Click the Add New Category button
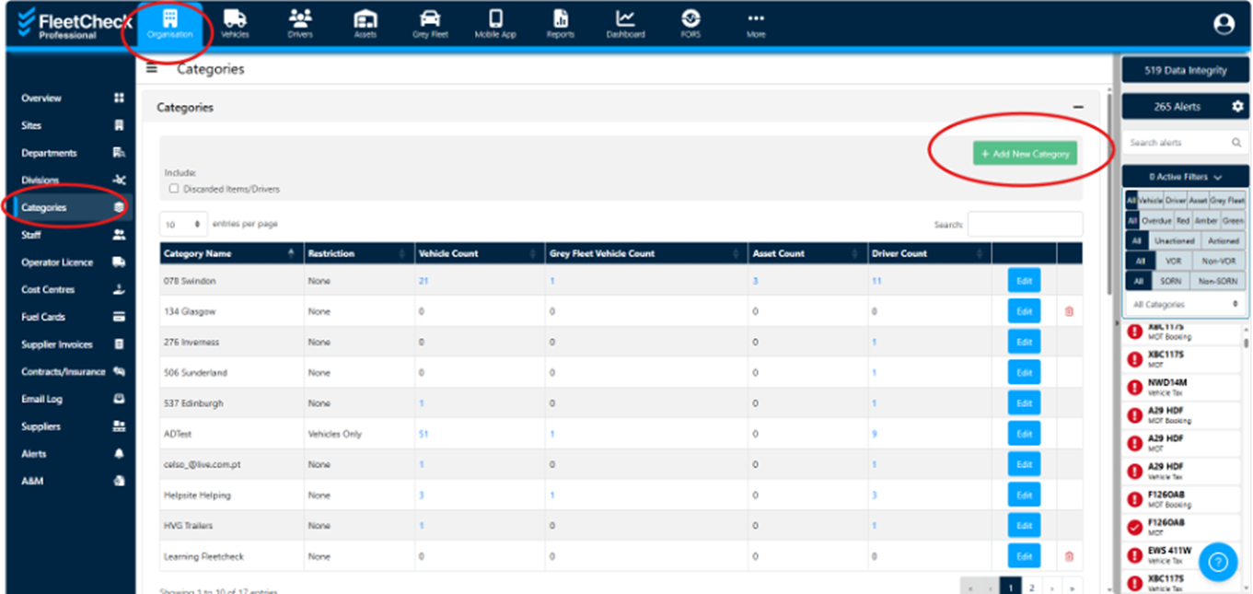The height and width of the screenshot is (594, 1253). pyautogui.click(x=1025, y=154)
